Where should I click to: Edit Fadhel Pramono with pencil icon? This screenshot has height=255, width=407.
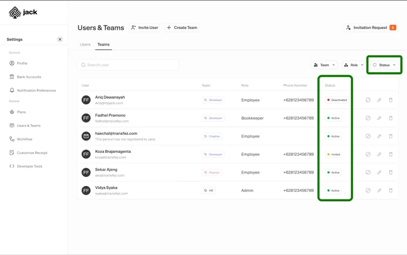(379, 118)
